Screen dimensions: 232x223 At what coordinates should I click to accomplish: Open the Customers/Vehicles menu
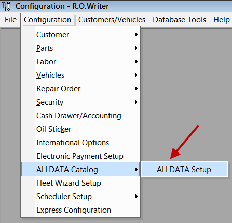(x=112, y=20)
